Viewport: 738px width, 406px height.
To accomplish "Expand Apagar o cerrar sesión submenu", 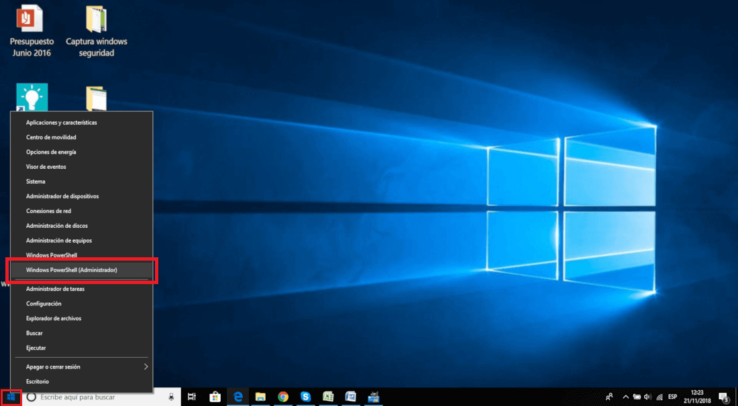I will pos(82,366).
